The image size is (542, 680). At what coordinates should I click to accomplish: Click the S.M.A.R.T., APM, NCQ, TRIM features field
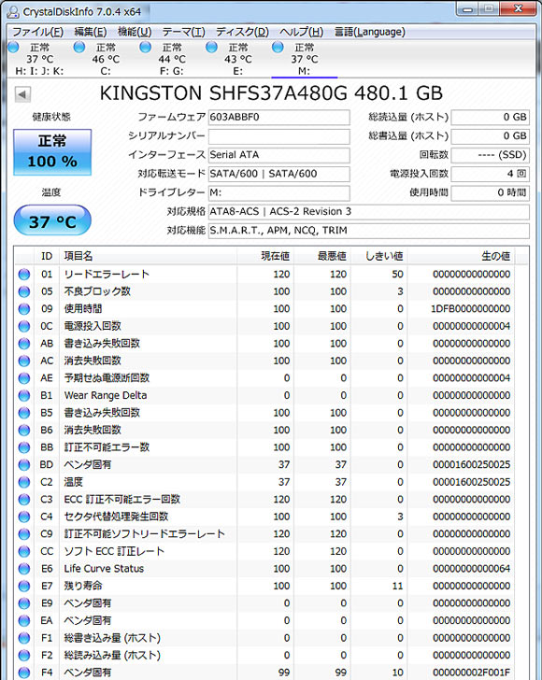coord(369,231)
